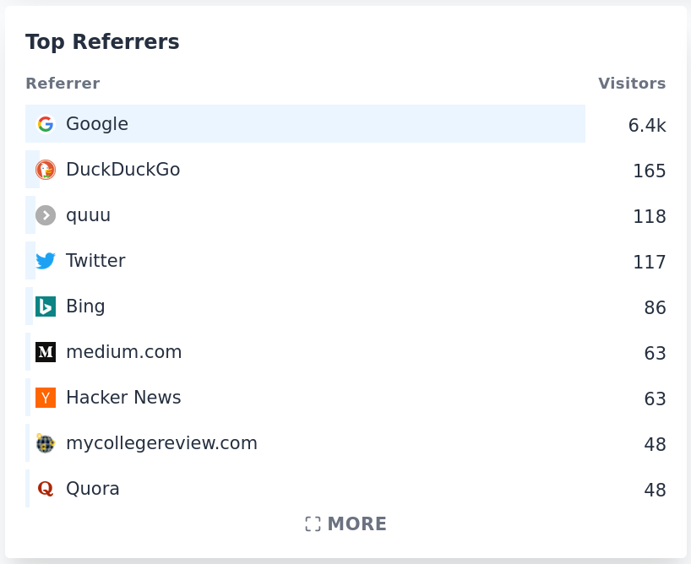Open the DuckDuckGo referrer entry
691x564 pixels.
click(x=122, y=169)
